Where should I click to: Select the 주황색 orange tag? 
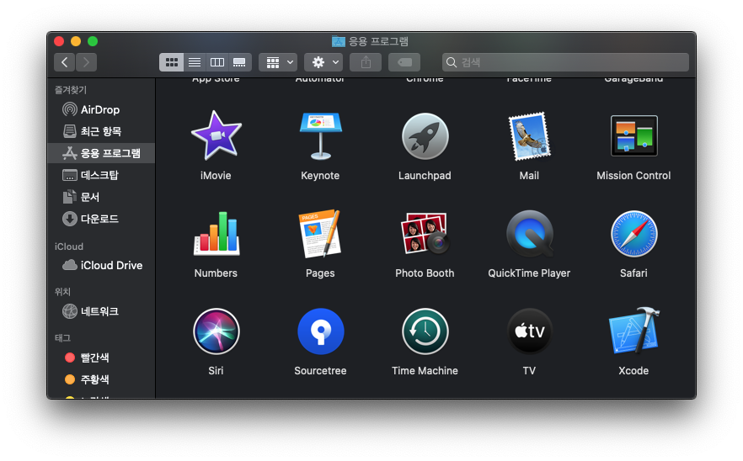101,379
